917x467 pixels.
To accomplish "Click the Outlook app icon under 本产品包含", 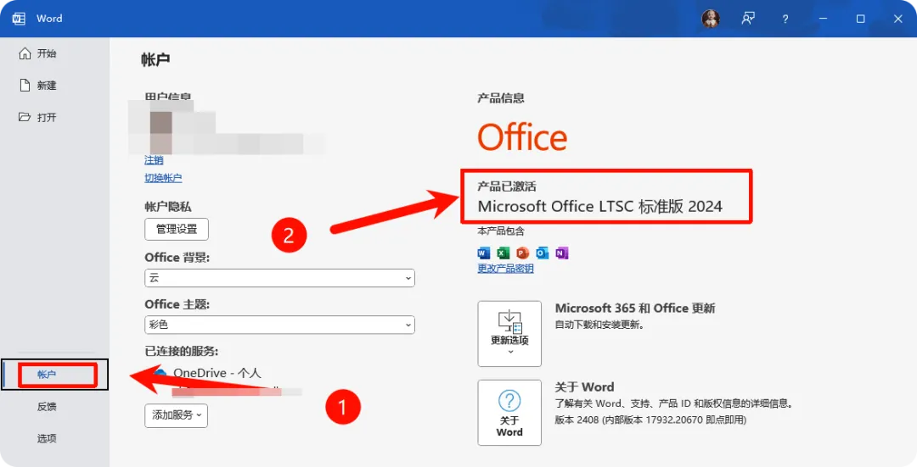I will (542, 253).
